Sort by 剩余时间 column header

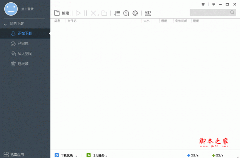181,21
